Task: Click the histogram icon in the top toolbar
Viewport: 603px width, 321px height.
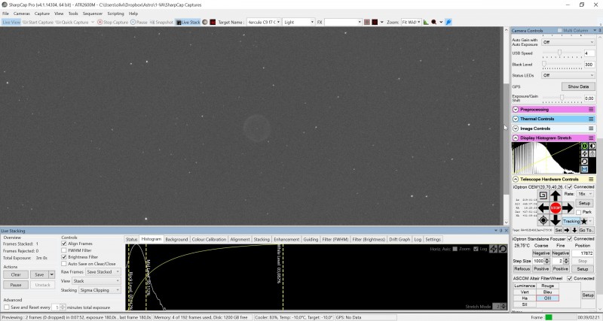Action: [x=426, y=23]
